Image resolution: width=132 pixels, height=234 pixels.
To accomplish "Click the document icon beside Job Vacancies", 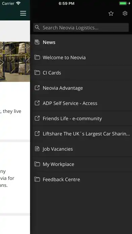I will [x=37, y=149].
